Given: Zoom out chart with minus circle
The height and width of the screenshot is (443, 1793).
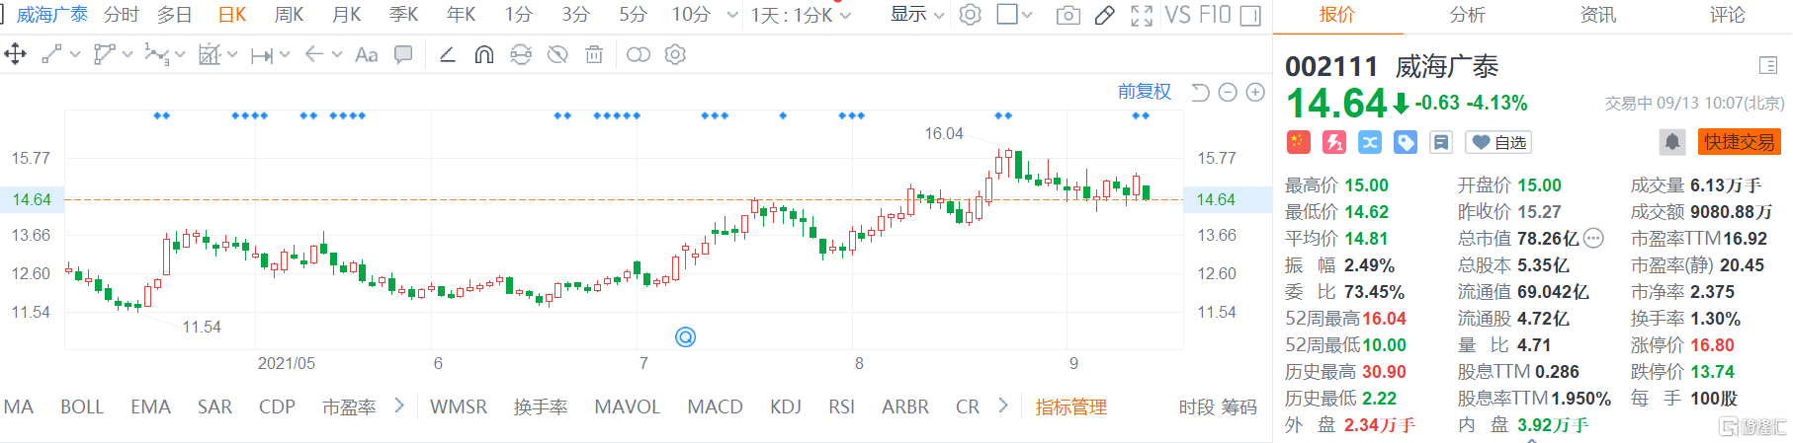Looking at the screenshot, I should (1228, 92).
